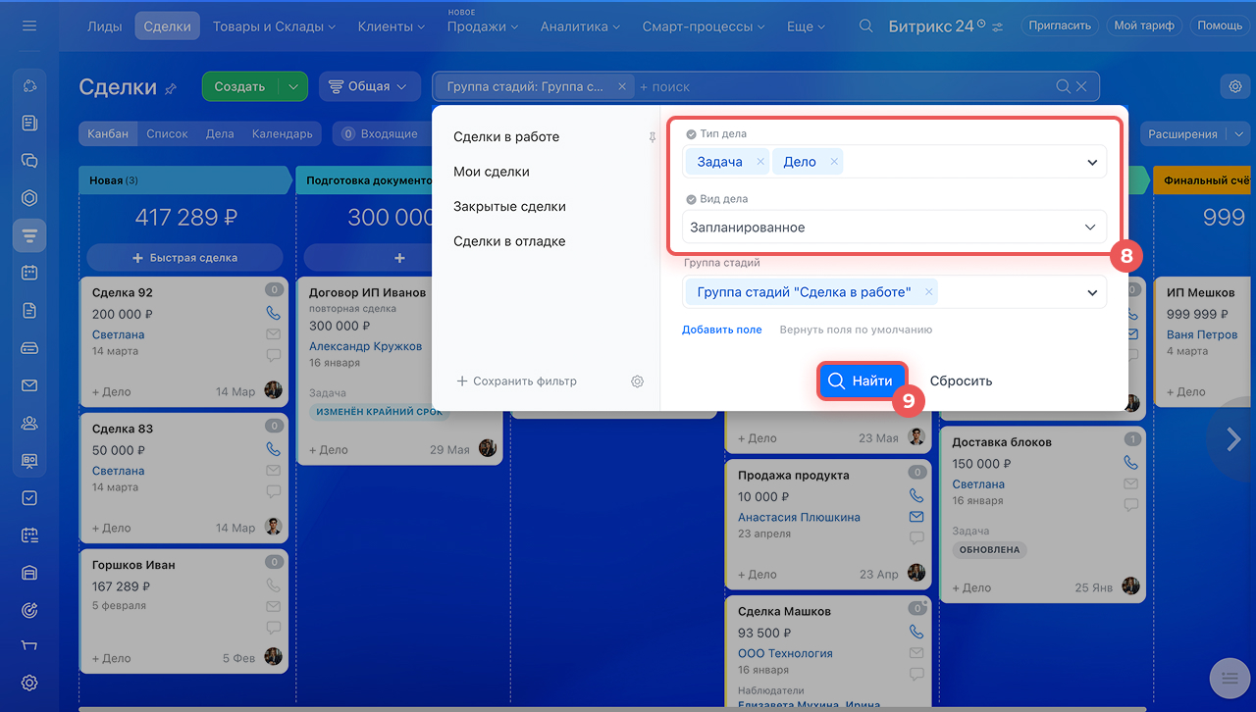Click the pin icon next to Сделки title
This screenshot has width=1256, height=712.
pyautogui.click(x=171, y=89)
